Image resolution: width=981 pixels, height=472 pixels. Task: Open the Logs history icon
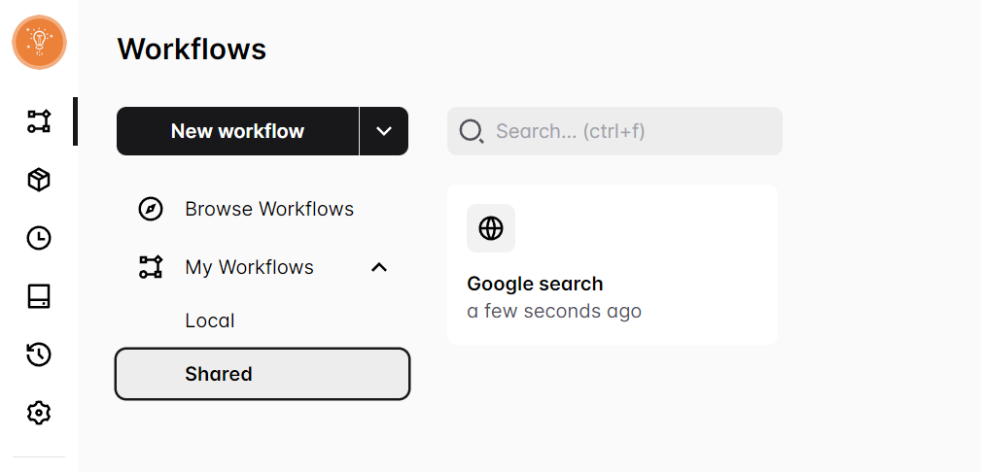tap(39, 354)
